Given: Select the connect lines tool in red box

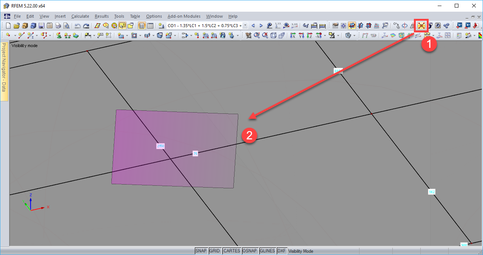Looking at the screenshot, I should click(x=421, y=26).
